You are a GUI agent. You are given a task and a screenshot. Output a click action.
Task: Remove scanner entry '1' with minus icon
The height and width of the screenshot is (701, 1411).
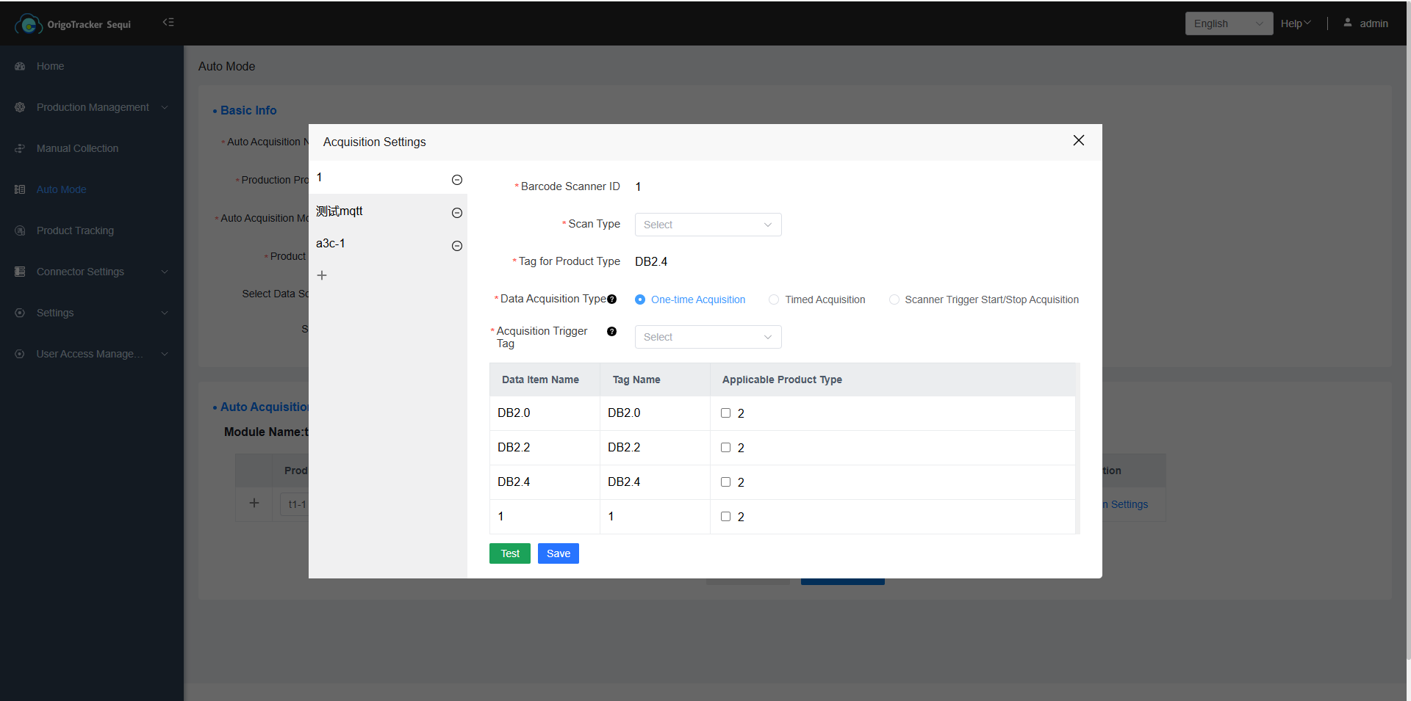point(456,180)
